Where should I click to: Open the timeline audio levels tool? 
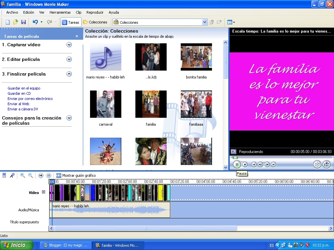pos(4,175)
